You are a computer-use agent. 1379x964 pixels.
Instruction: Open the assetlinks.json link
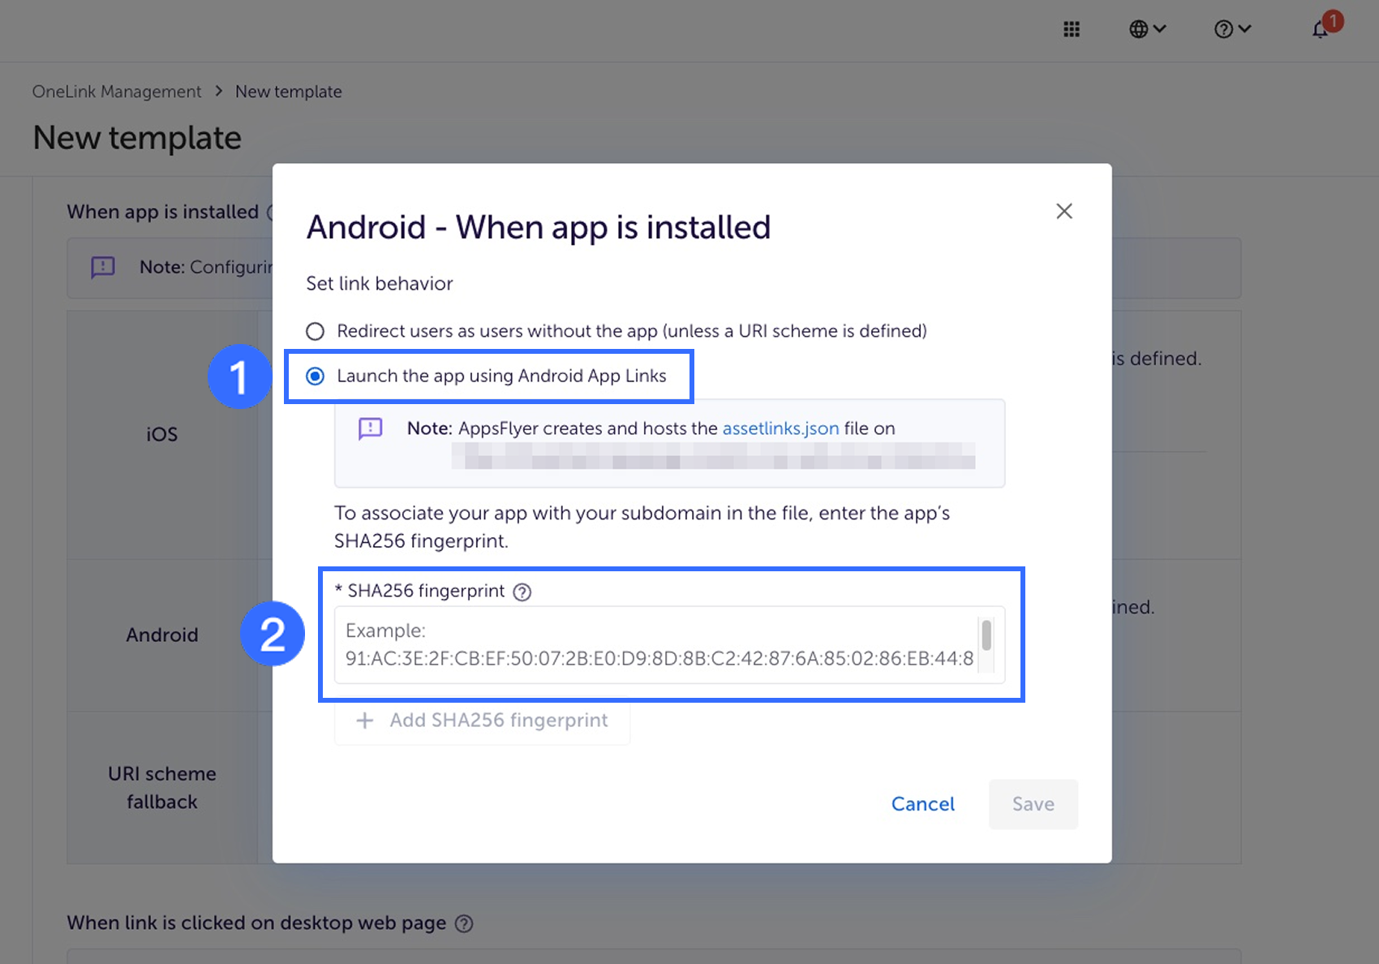780,428
